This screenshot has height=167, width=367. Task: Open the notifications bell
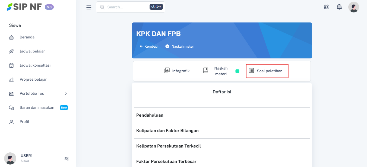(x=339, y=7)
